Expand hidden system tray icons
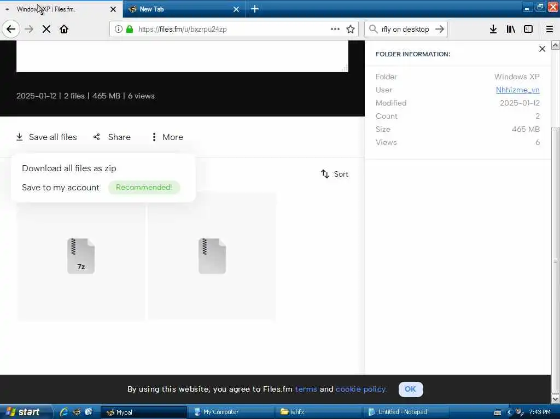This screenshot has height=419, width=560. [x=509, y=412]
